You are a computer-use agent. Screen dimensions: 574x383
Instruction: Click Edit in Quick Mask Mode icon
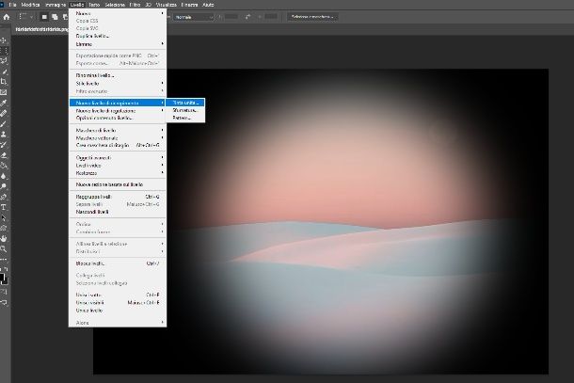4,292
